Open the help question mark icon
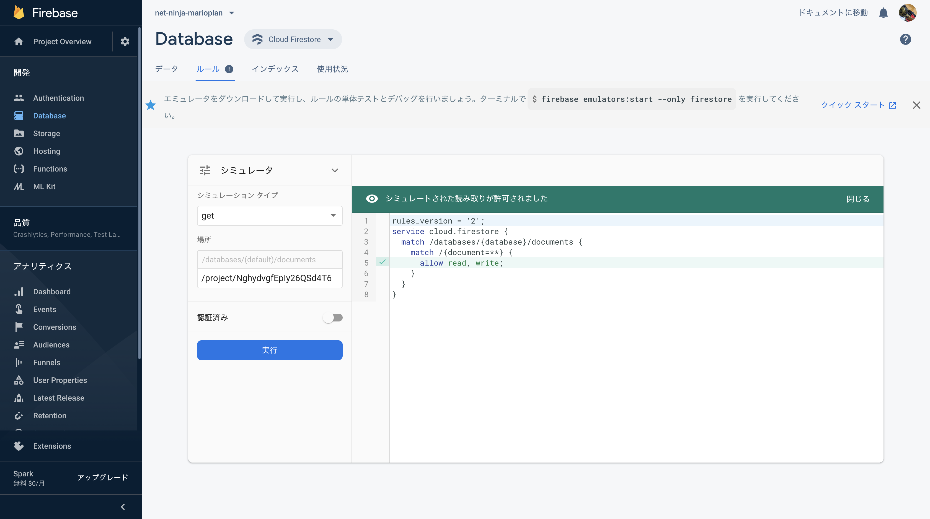The width and height of the screenshot is (930, 519). 905,39
